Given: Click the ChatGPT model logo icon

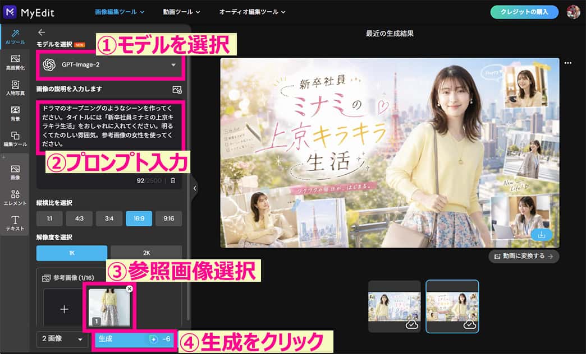Looking at the screenshot, I should point(49,65).
